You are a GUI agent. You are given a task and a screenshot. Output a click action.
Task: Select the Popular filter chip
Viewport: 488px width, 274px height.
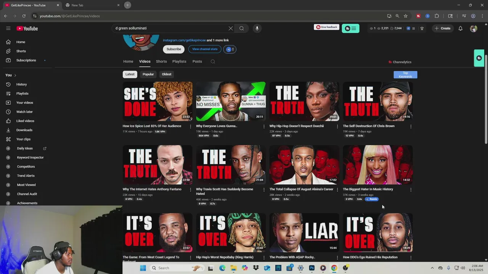[148, 74]
